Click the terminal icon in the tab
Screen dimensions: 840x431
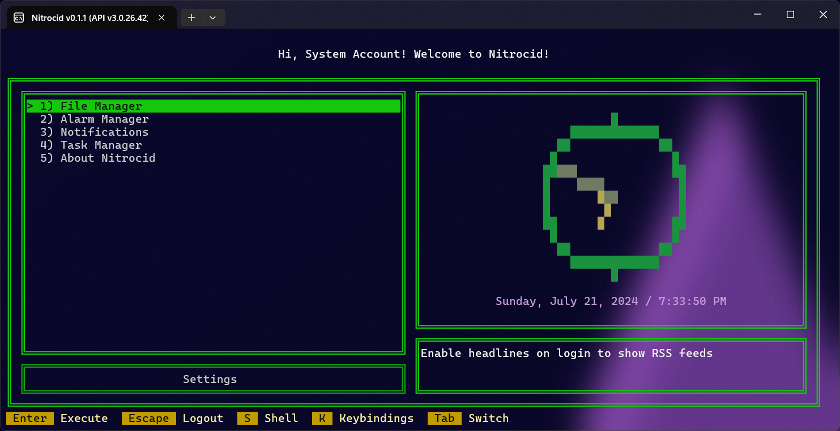coord(19,18)
